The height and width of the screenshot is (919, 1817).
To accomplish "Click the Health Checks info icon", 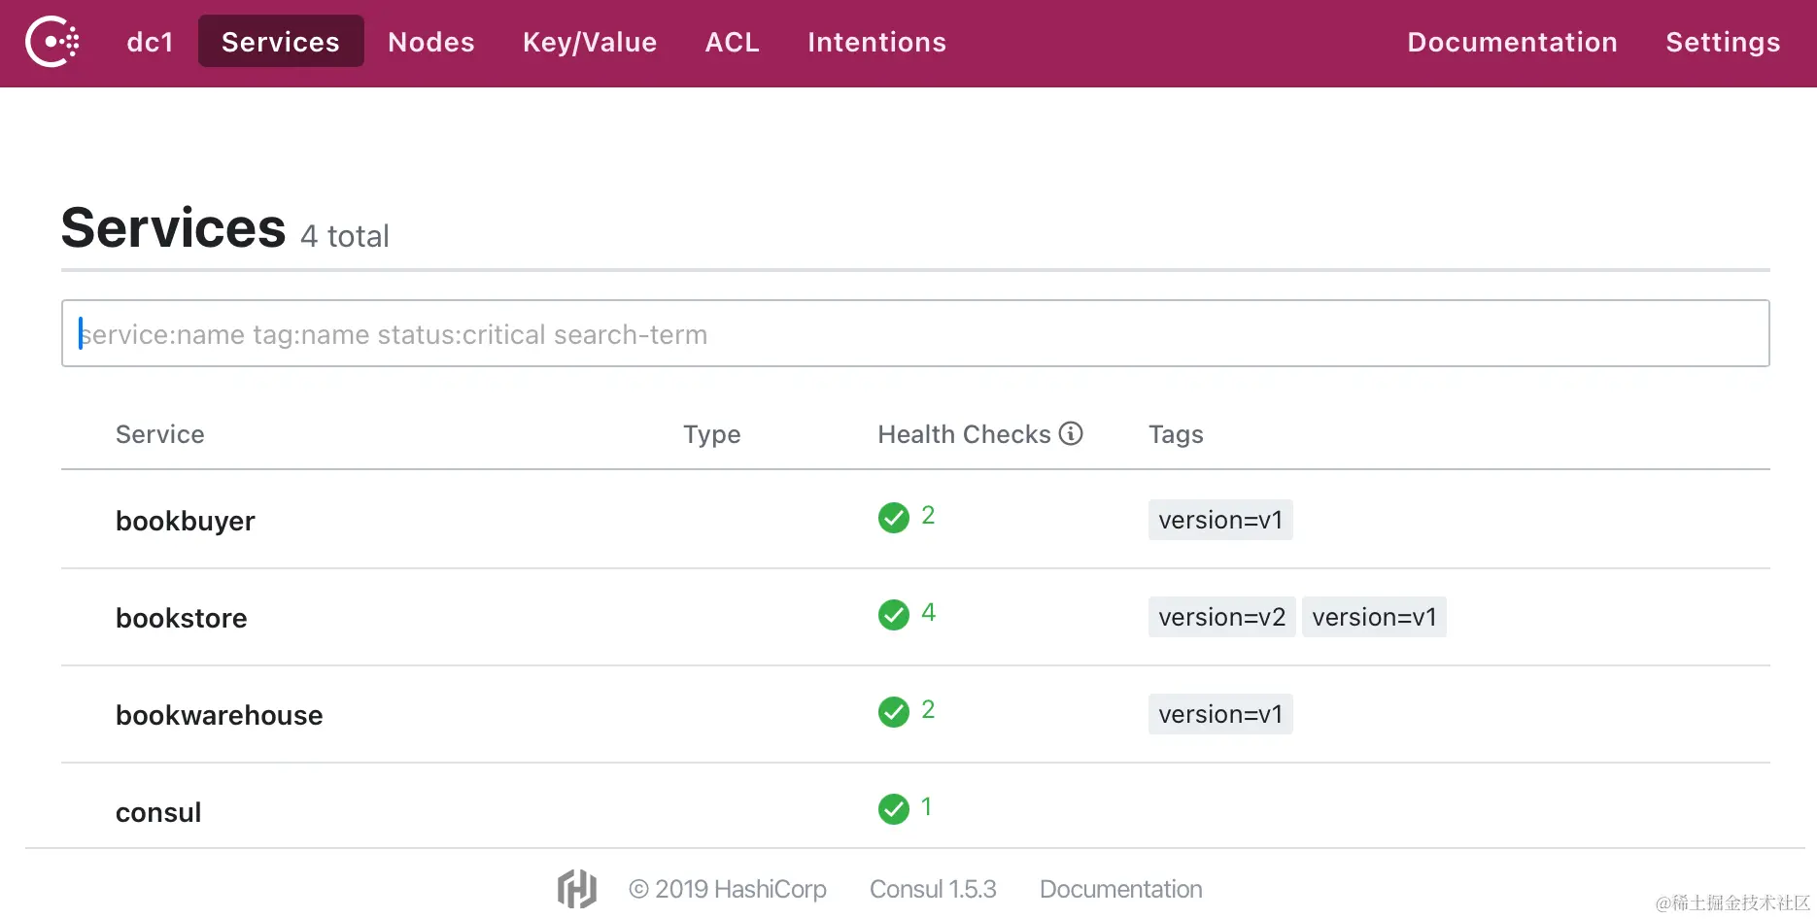I will point(1071,433).
